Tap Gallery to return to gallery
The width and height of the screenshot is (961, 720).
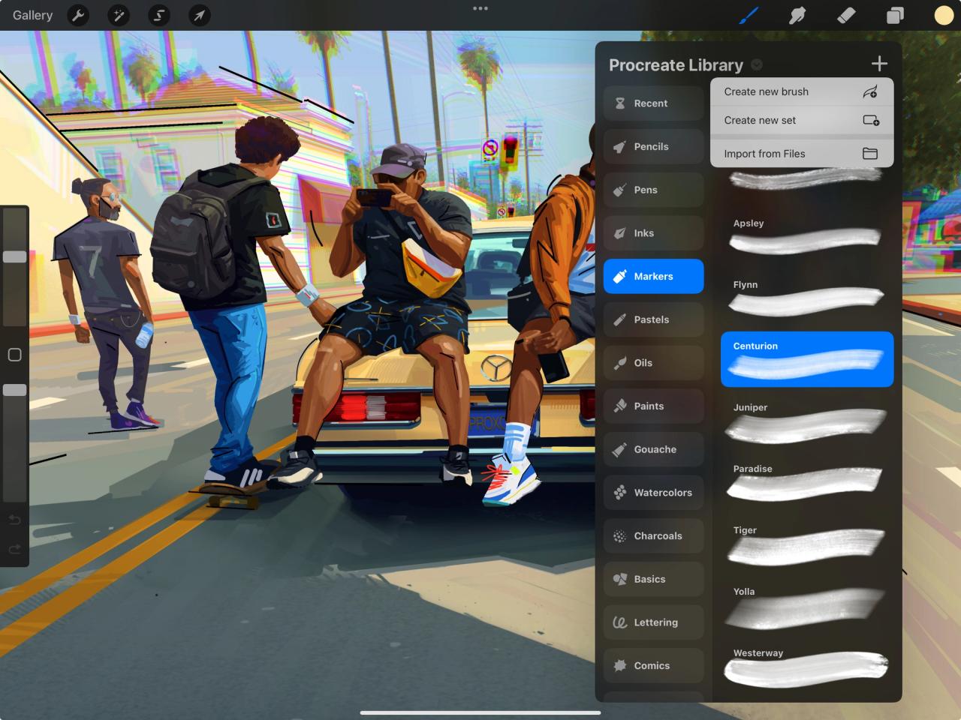[x=32, y=15]
